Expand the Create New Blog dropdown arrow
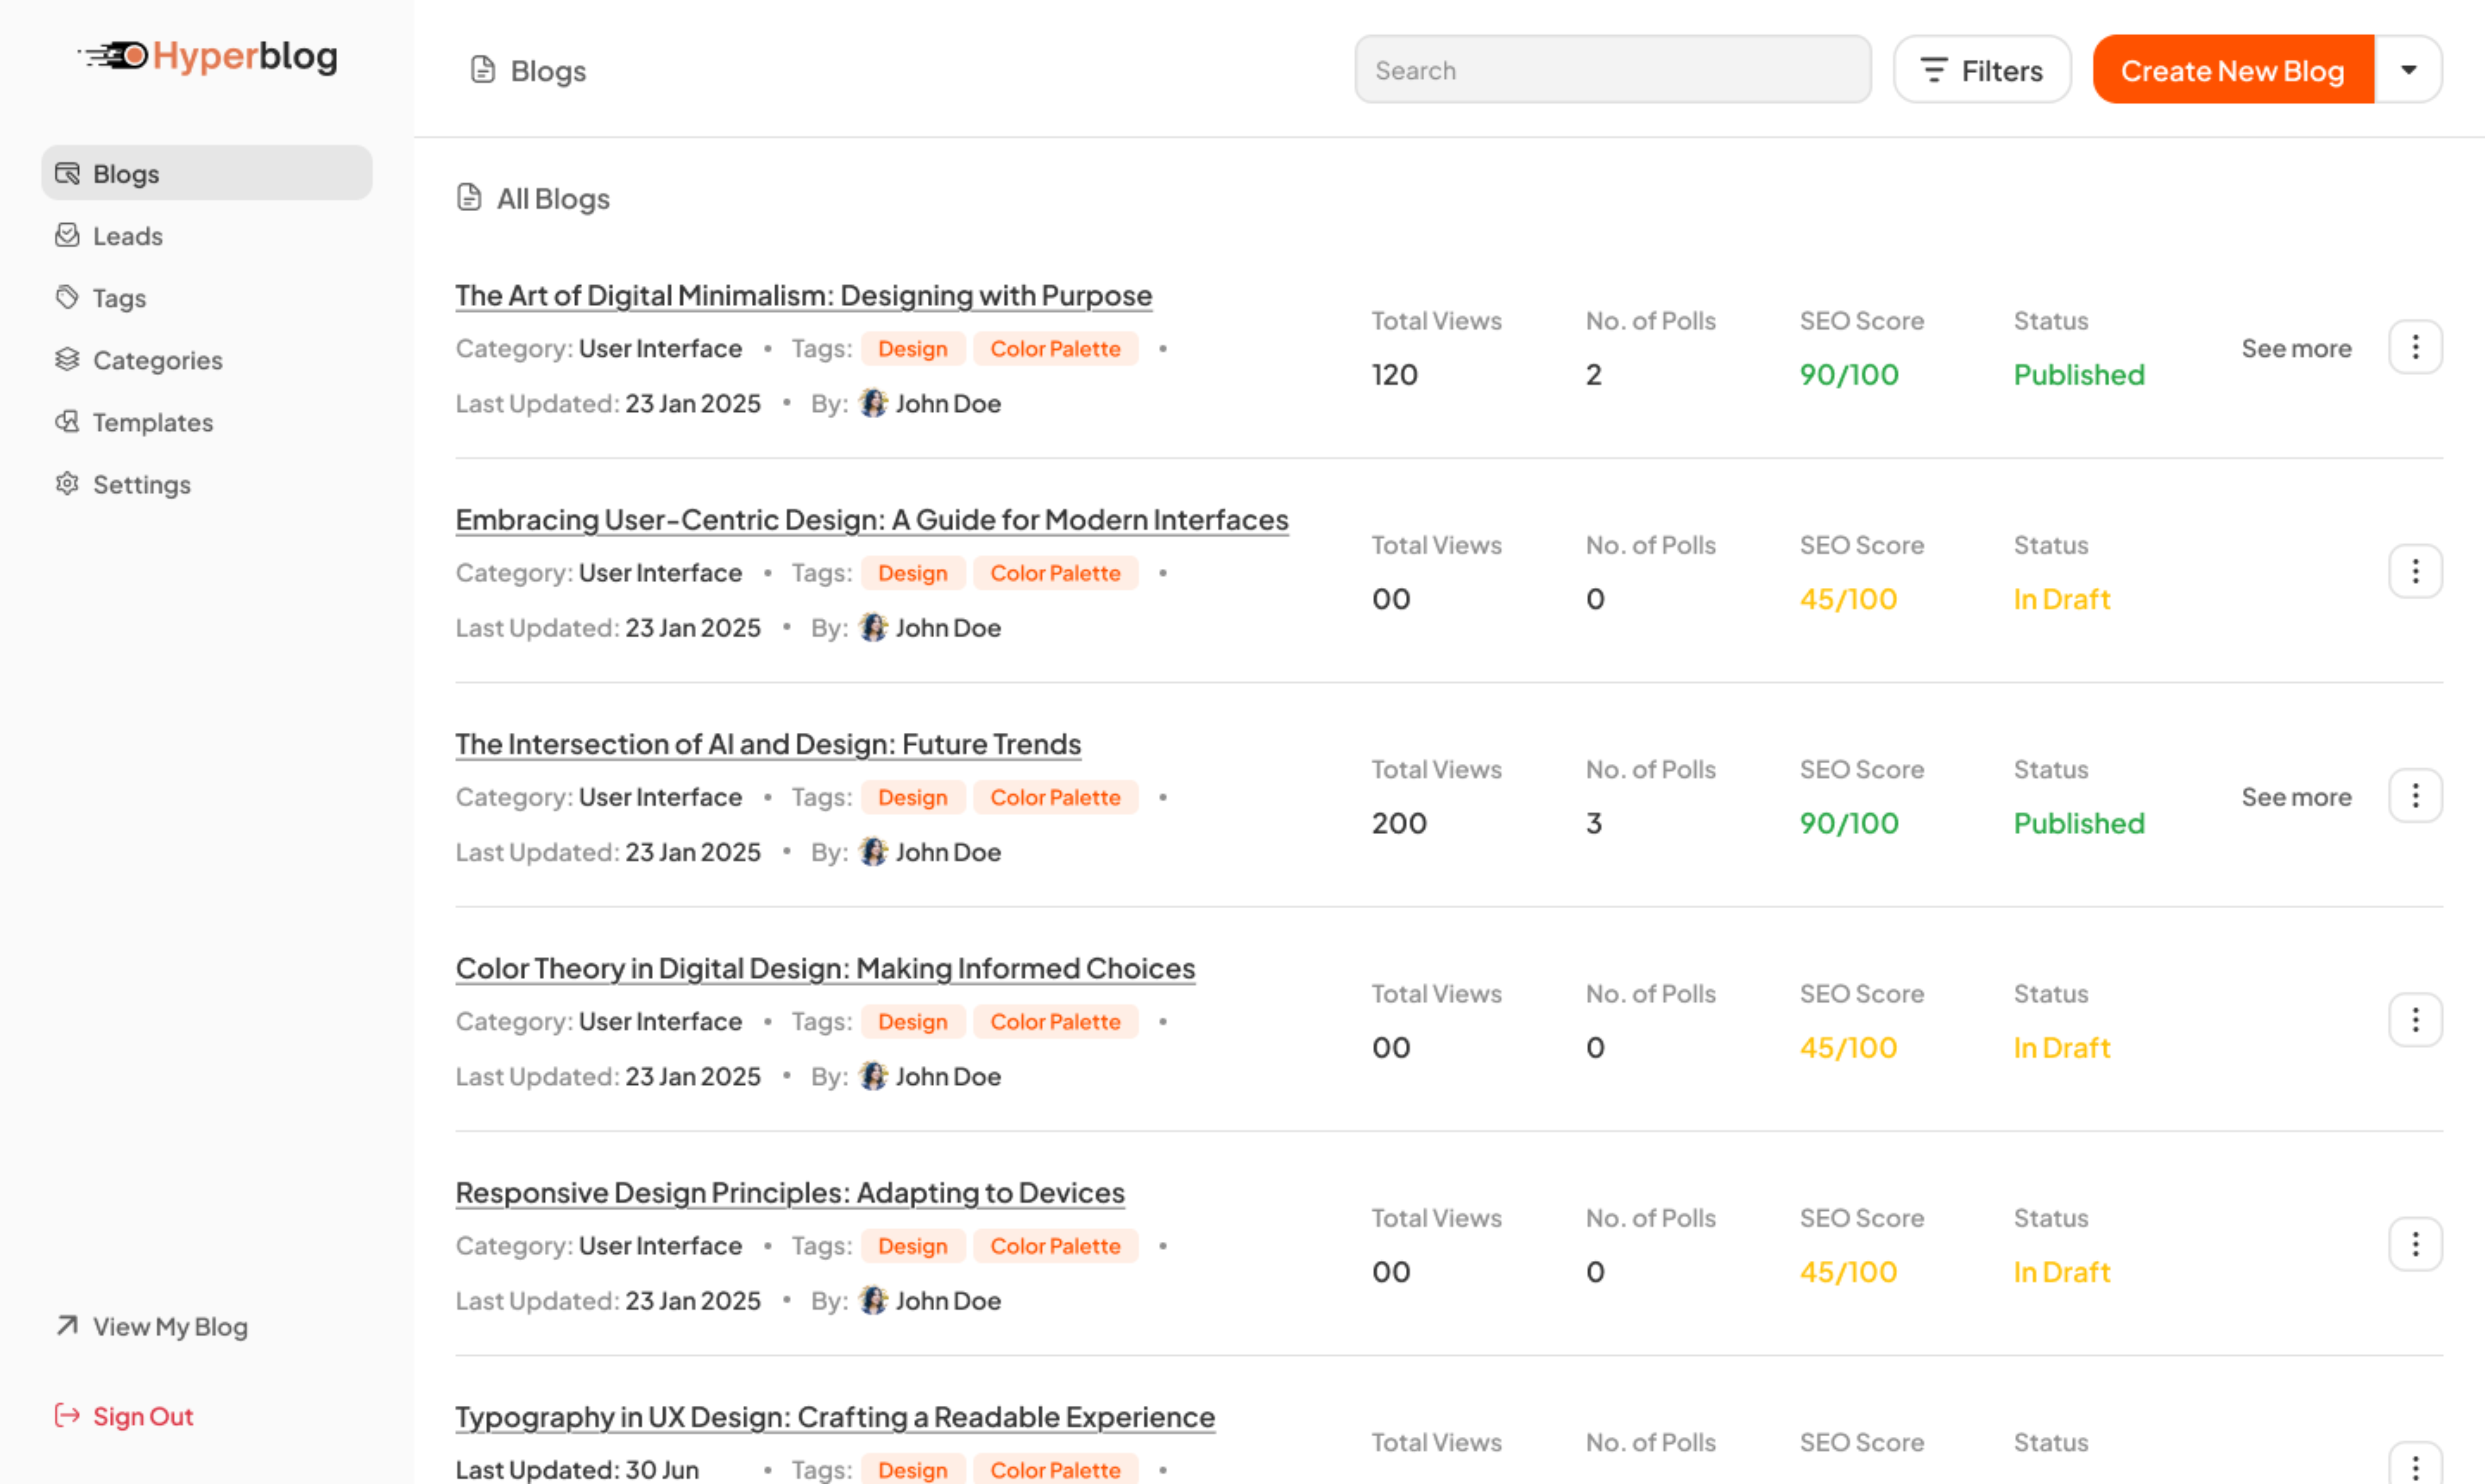Viewport: 2485px width, 1484px height. [x=2408, y=70]
